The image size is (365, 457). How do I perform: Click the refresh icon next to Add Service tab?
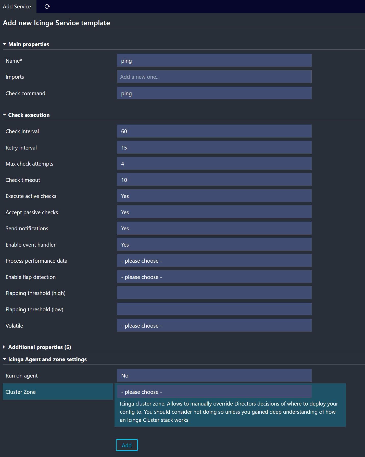(47, 7)
